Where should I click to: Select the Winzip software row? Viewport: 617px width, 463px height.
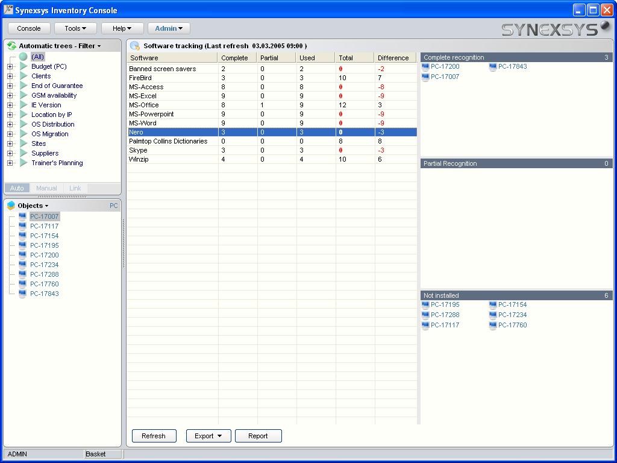click(272, 159)
